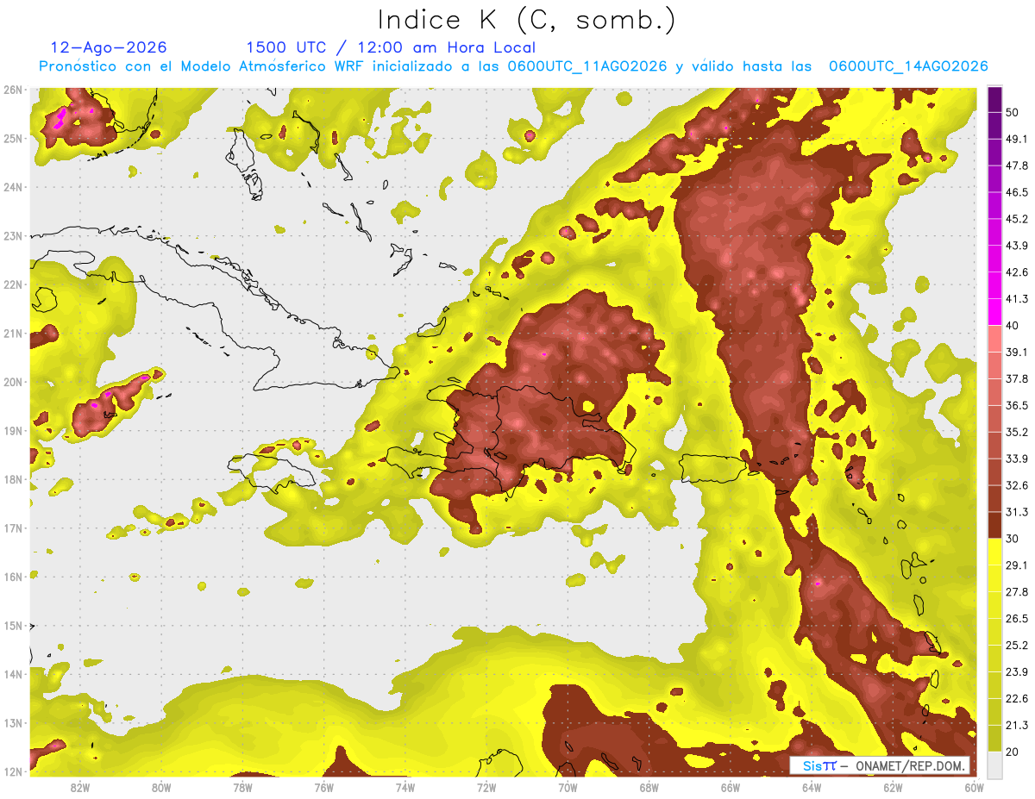Click the colorbar value 21.3
The image size is (1035, 799).
(x=1017, y=726)
